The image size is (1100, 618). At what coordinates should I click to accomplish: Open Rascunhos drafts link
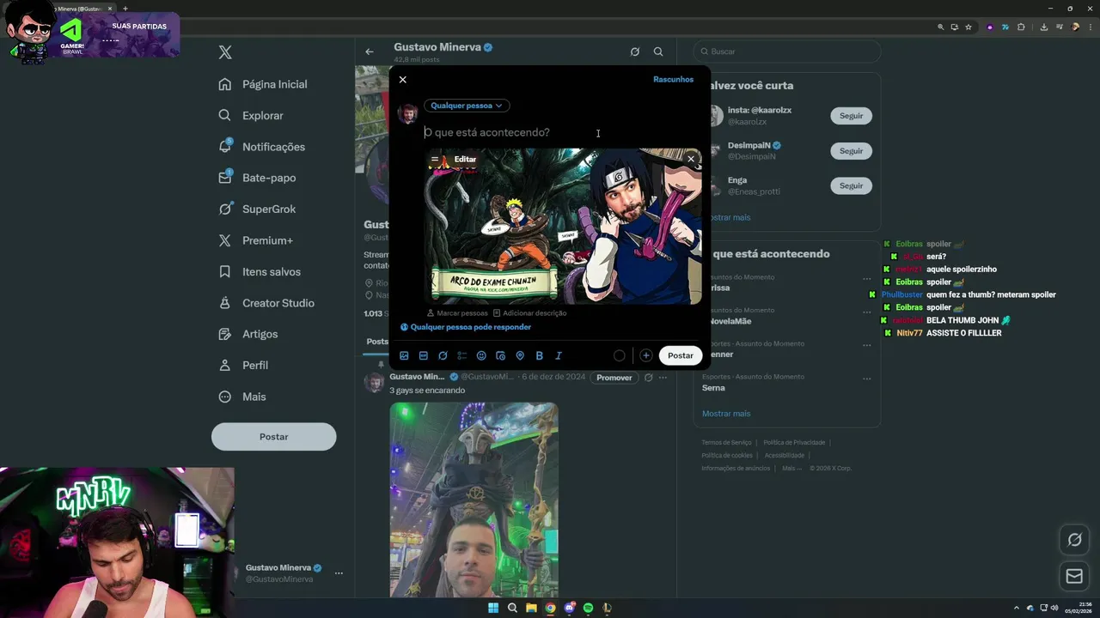[673, 79]
